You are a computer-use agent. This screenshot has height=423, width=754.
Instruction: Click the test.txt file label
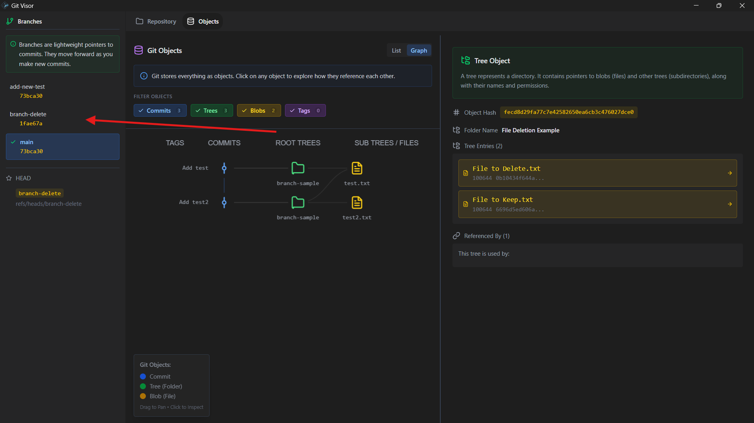click(x=357, y=183)
